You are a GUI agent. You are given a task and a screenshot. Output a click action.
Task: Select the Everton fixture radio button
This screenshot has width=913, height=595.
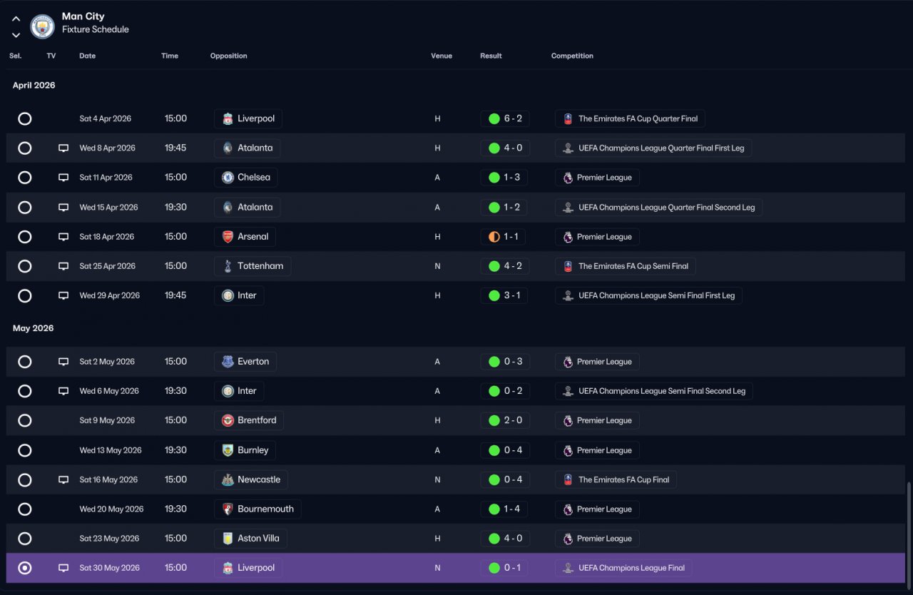point(25,362)
